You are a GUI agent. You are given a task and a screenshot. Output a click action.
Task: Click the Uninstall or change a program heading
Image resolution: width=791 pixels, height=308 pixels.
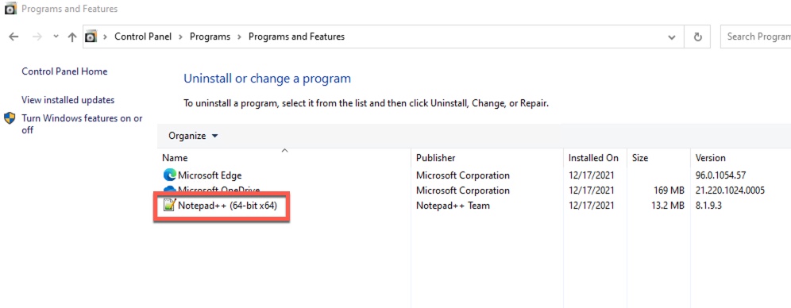click(x=267, y=79)
